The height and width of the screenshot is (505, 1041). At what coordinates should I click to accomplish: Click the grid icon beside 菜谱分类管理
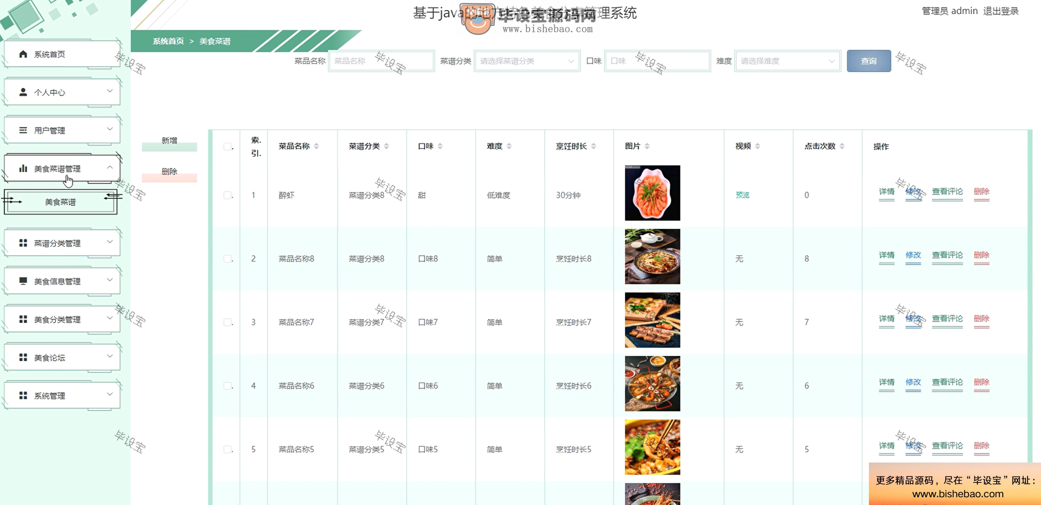pyautogui.click(x=23, y=243)
